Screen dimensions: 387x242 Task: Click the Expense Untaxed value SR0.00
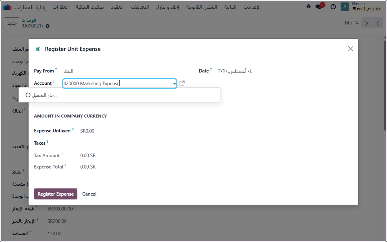coord(87,131)
